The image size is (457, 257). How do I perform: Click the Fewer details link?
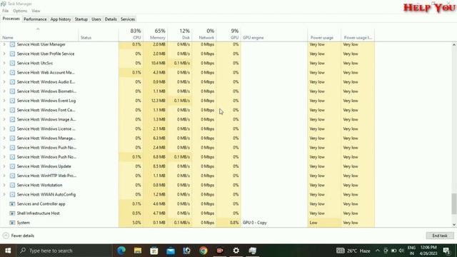pyautogui.click(x=23, y=236)
